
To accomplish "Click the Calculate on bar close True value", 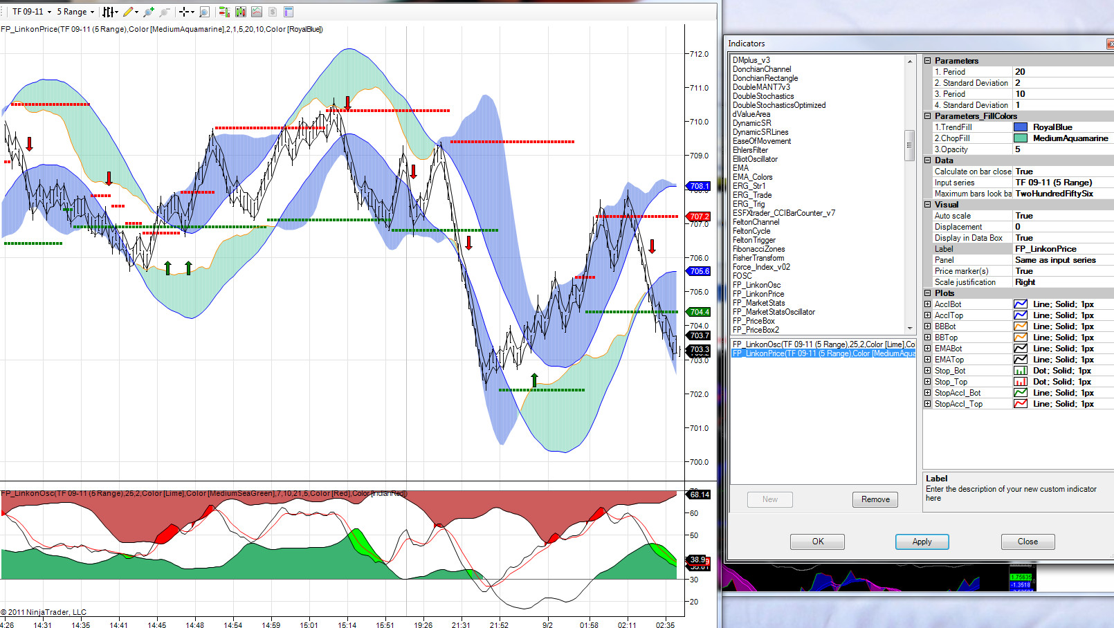I will [x=1063, y=172].
